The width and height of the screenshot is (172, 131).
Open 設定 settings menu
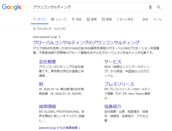point(145,19)
